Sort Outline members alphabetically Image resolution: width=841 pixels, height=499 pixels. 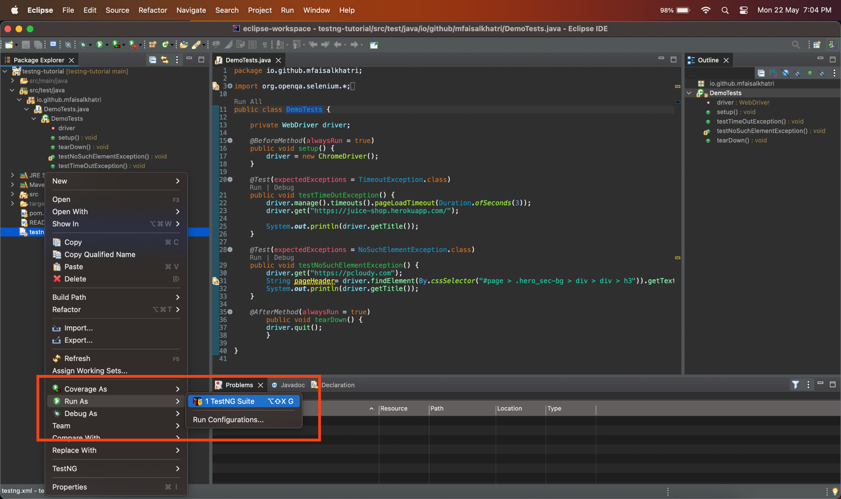coord(774,73)
